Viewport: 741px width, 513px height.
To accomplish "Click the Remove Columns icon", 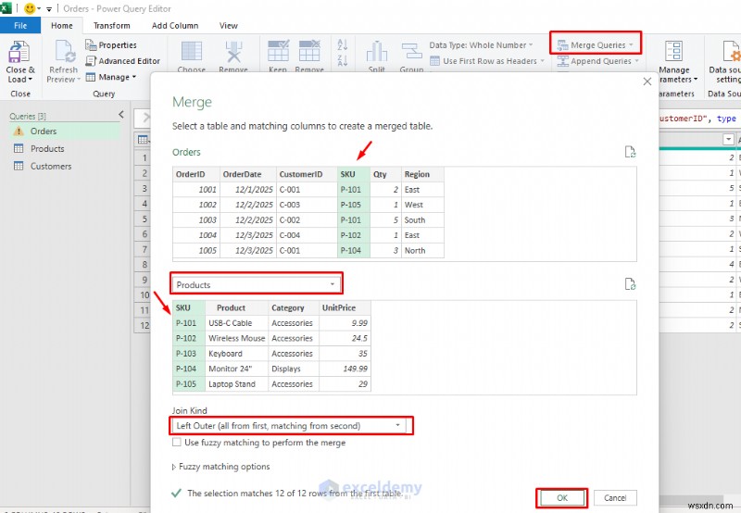I will (x=233, y=52).
